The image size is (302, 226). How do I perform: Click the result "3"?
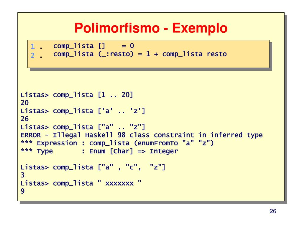pyautogui.click(x=23, y=175)
